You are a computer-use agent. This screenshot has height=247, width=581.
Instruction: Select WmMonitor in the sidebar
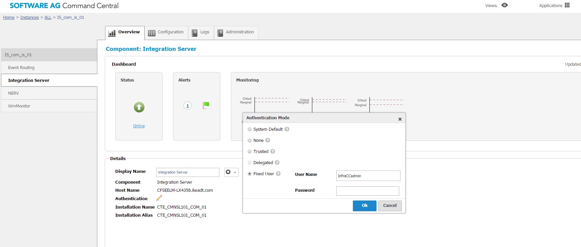49,106
